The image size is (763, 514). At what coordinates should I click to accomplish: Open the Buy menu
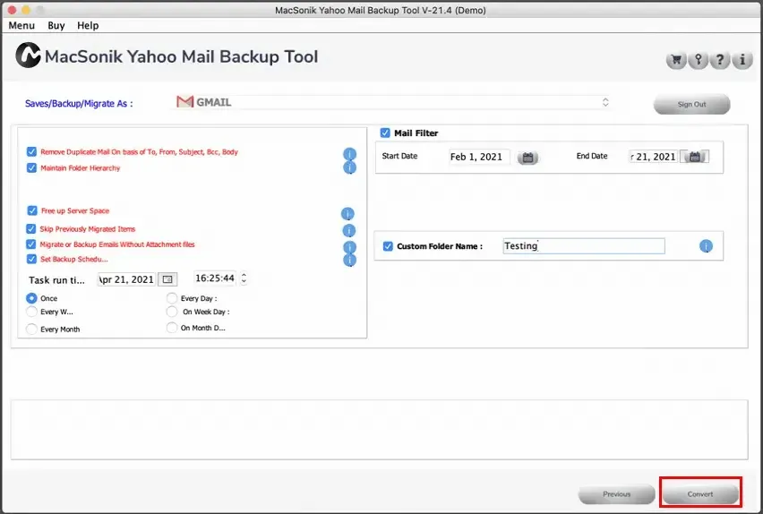[x=56, y=25]
